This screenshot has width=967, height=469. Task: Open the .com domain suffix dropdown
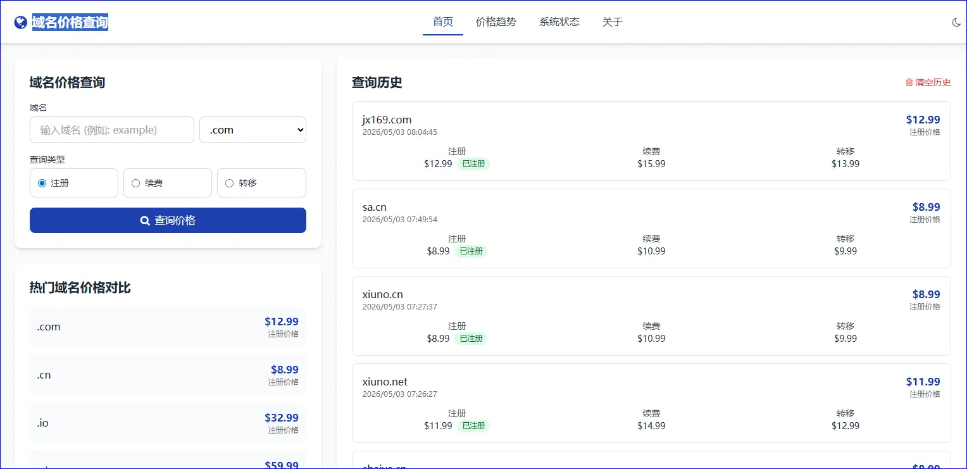pyautogui.click(x=253, y=130)
